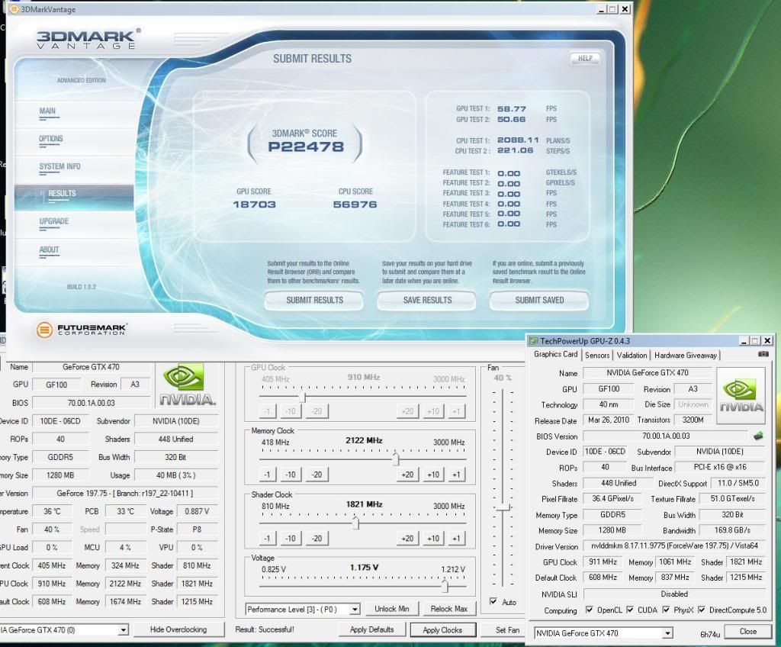Click the GeForce 197.75 driver version field

[x=124, y=493]
